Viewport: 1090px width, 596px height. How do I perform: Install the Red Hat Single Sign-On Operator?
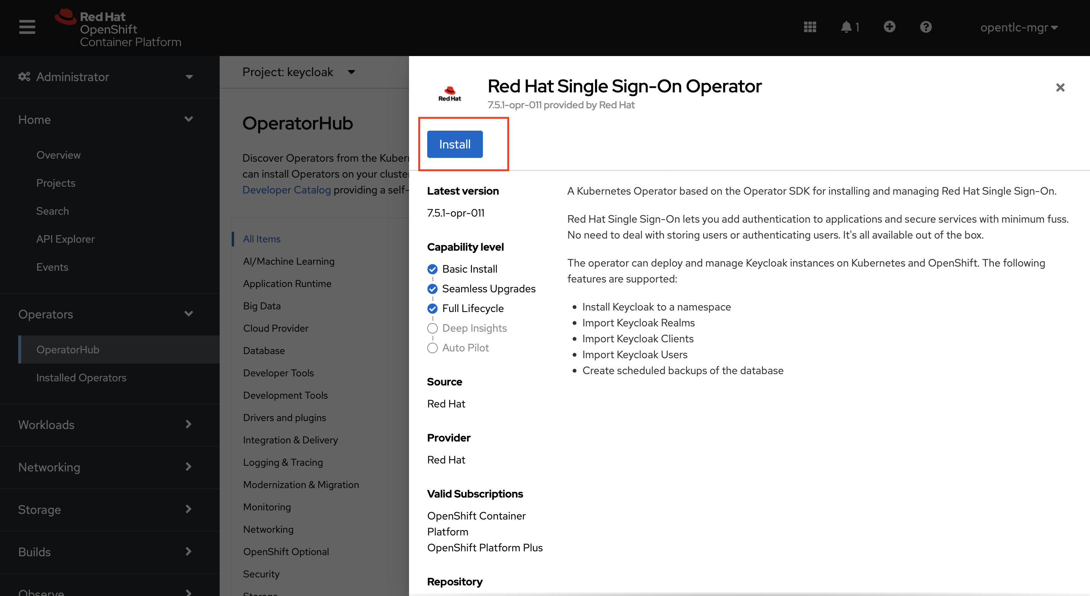[455, 144]
